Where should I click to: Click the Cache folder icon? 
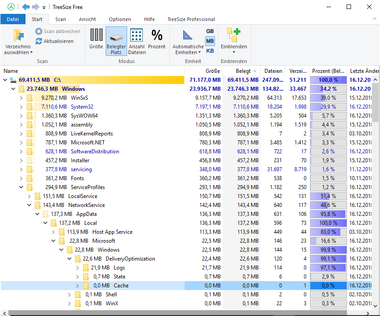[86, 286]
